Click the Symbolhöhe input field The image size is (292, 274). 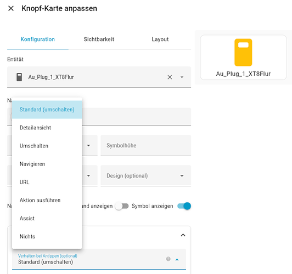pos(146,145)
